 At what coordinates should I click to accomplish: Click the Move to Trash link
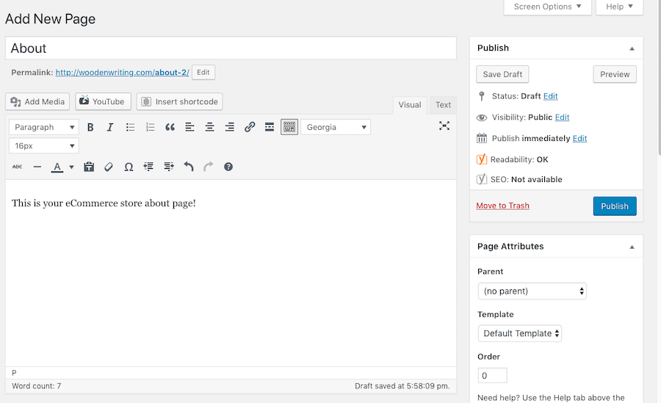(502, 206)
